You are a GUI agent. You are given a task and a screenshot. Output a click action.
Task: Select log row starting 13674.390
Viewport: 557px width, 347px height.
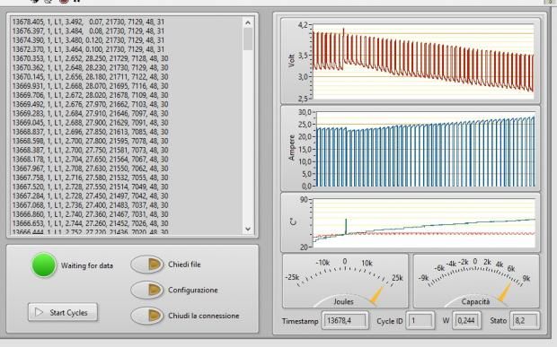88,40
